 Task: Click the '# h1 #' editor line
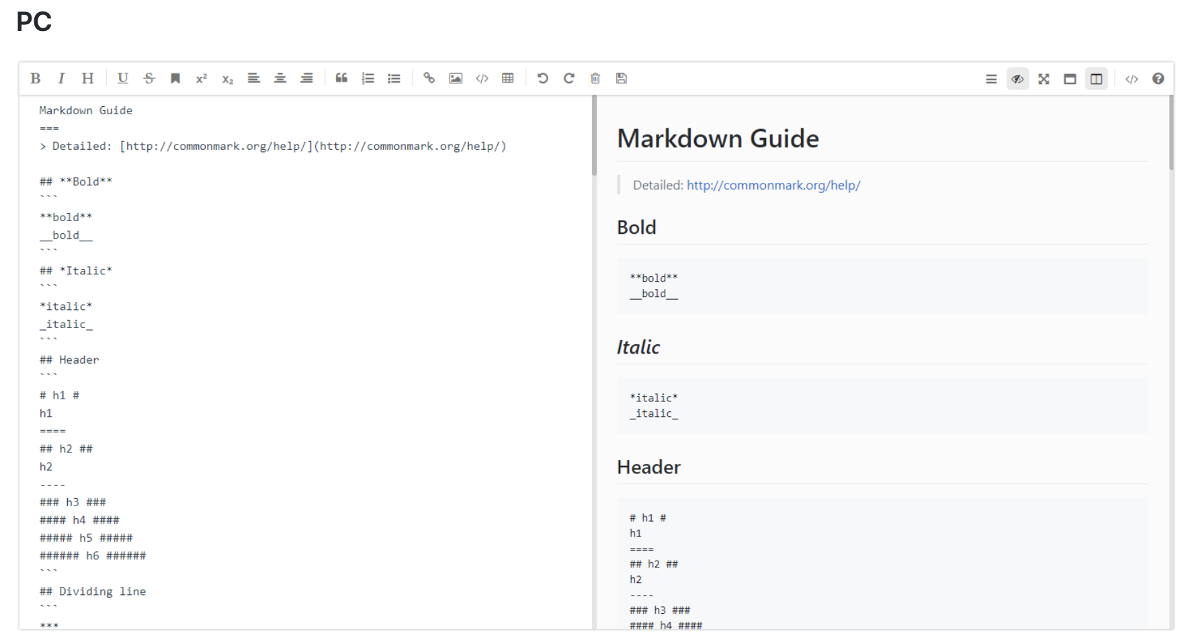point(59,395)
